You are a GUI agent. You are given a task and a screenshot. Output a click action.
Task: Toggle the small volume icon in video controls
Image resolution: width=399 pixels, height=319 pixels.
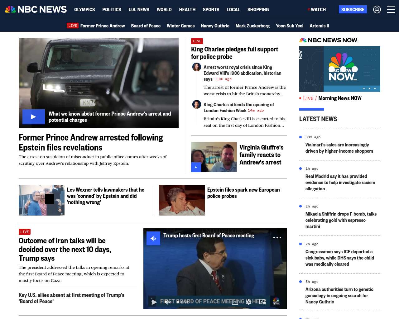click(x=167, y=302)
